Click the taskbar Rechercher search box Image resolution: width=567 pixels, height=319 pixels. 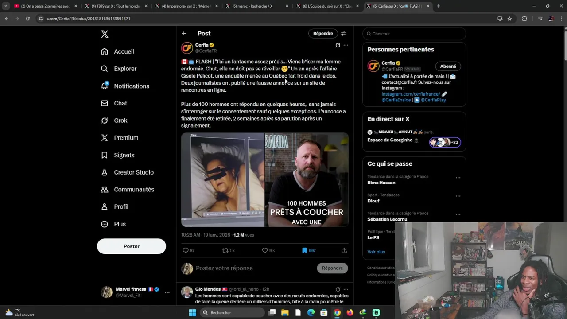click(232, 313)
